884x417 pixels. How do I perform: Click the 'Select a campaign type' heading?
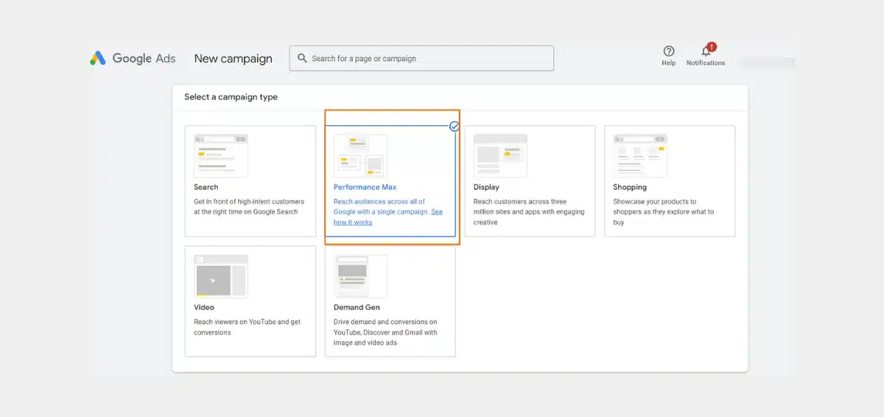[x=231, y=97]
